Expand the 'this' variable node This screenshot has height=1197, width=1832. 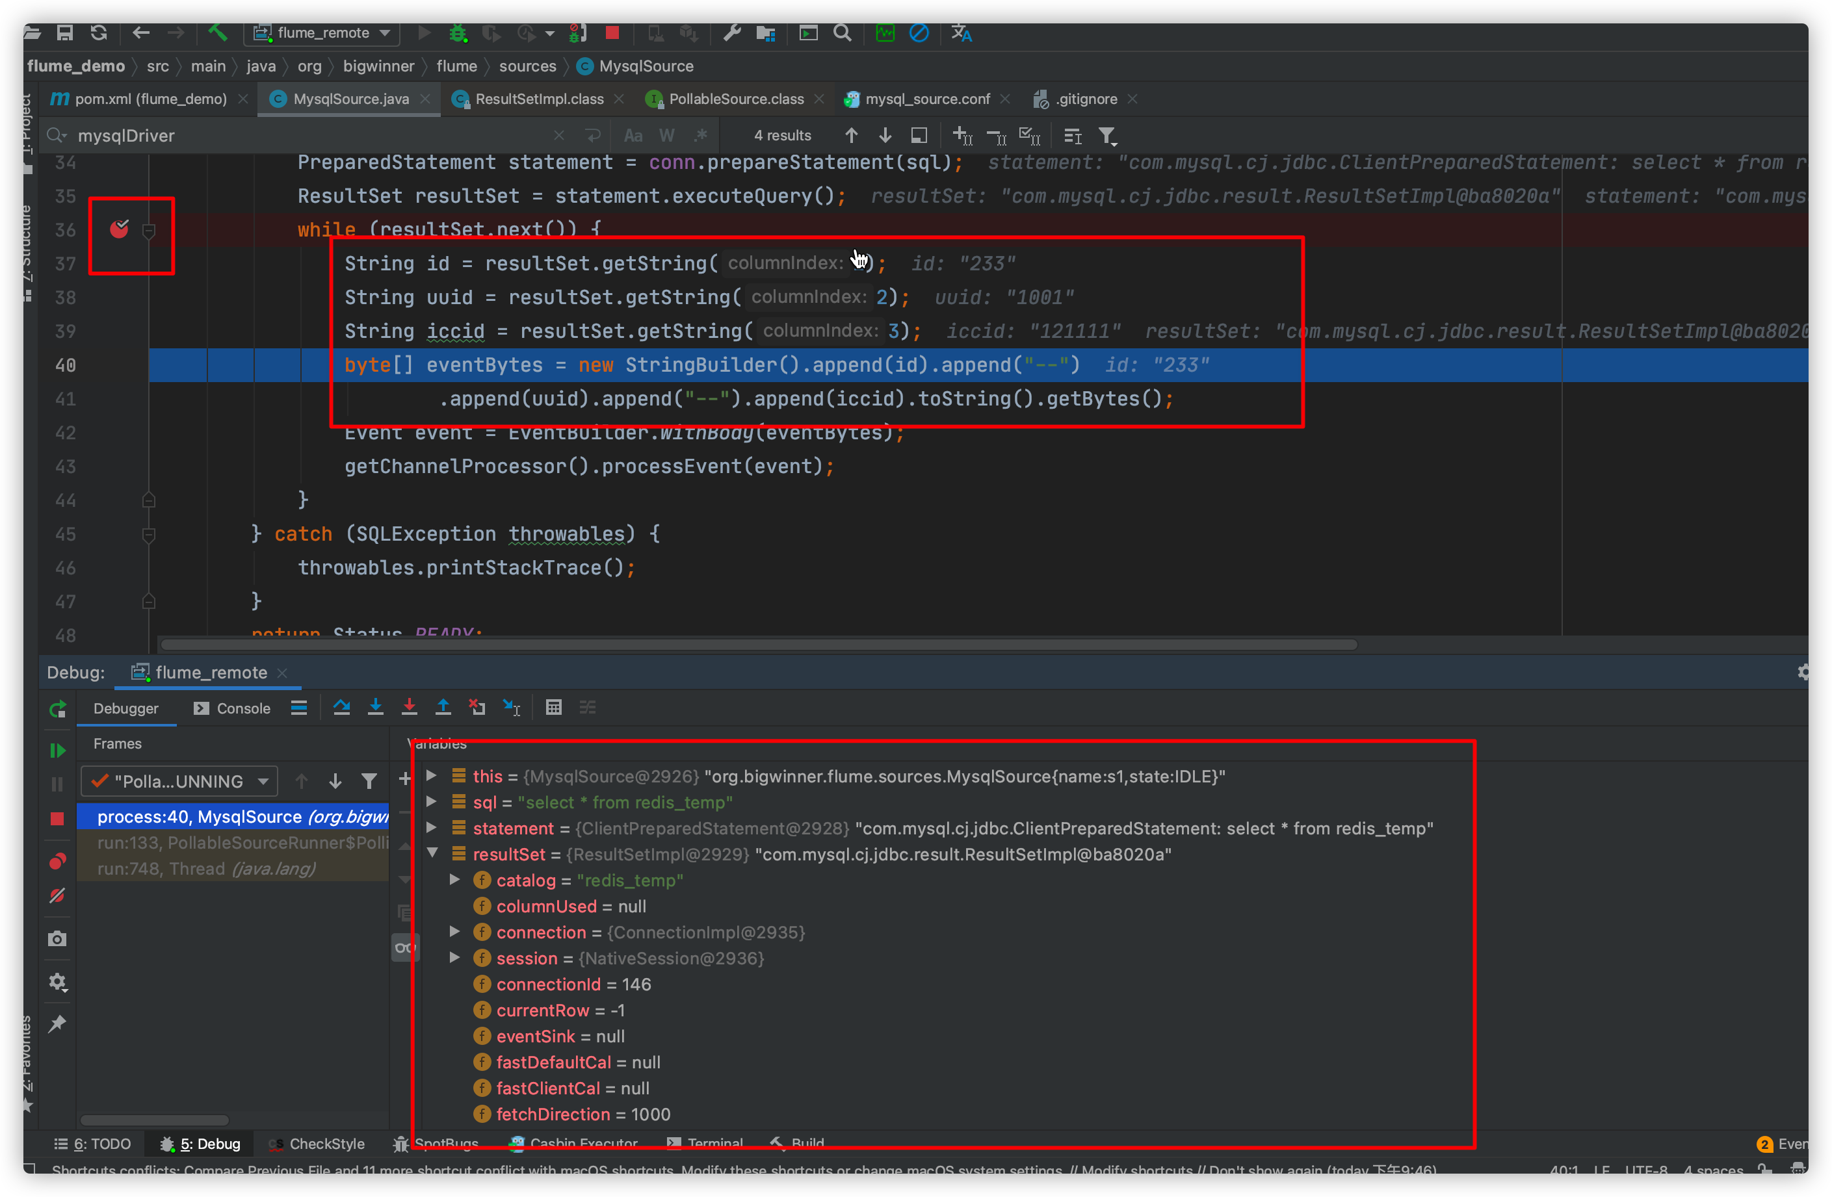pyautogui.click(x=432, y=775)
